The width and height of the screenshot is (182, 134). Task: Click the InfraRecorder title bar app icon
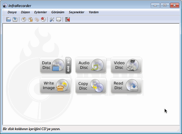coord(5,6)
